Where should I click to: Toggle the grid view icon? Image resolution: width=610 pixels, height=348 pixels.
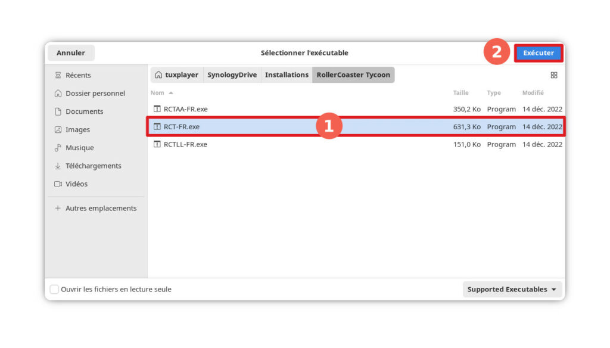tap(553, 75)
